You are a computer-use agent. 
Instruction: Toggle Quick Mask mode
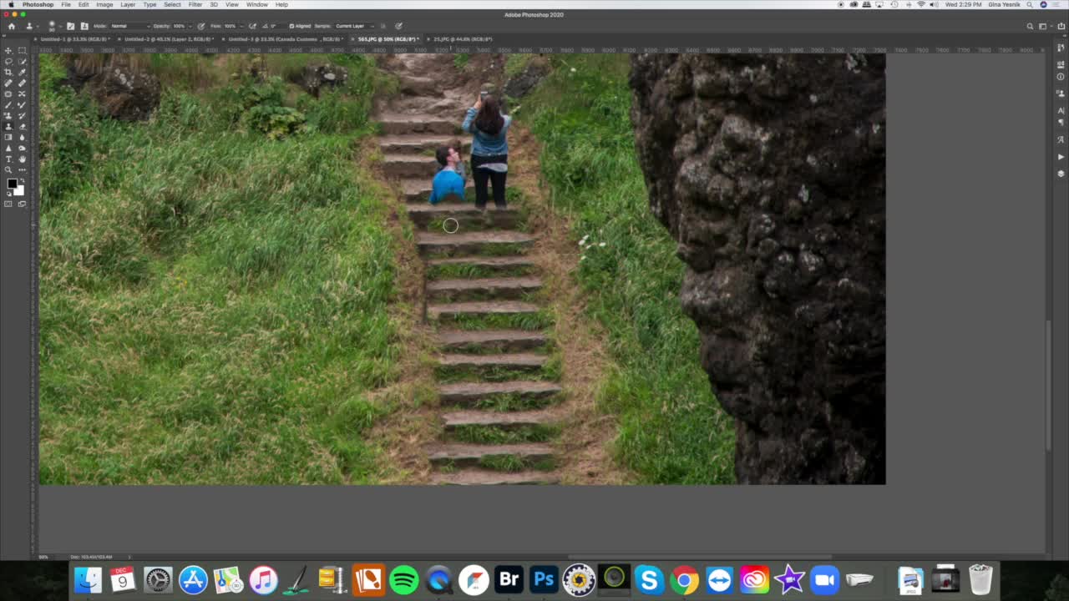tap(8, 204)
